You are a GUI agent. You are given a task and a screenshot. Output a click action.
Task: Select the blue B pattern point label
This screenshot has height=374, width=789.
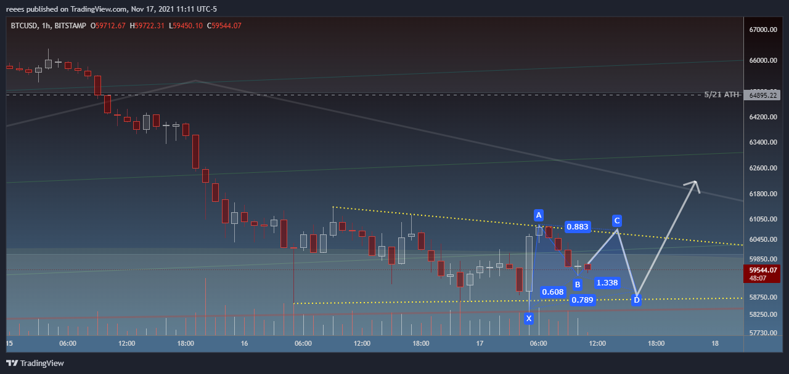point(578,285)
